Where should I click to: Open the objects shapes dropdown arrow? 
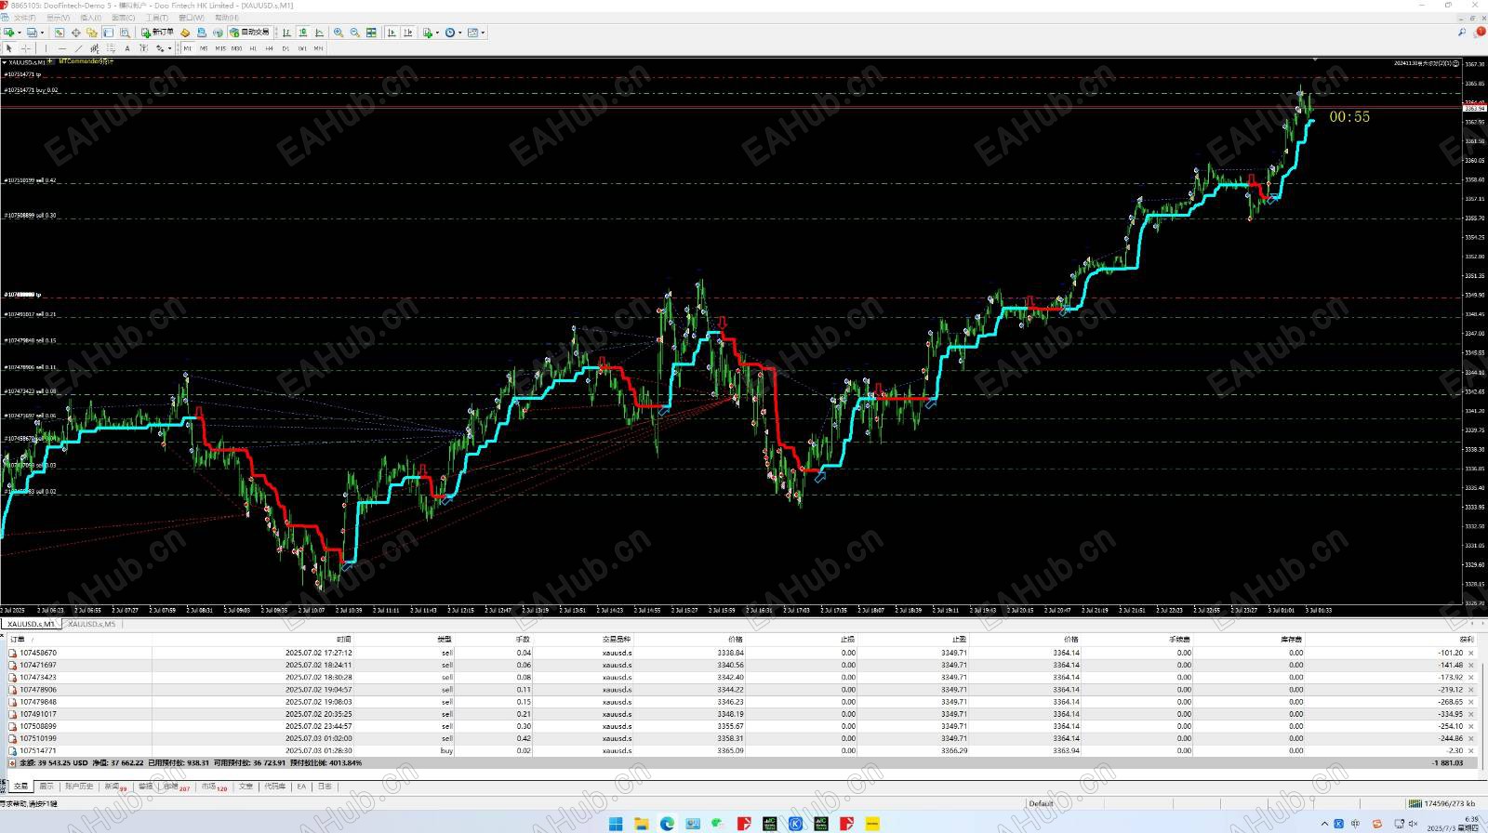(169, 48)
